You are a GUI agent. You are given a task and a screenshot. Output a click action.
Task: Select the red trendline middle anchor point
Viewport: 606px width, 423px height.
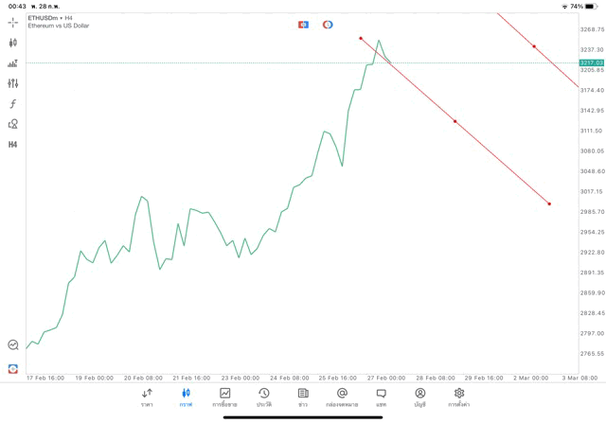coord(455,121)
